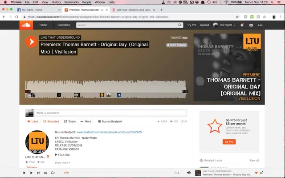285x178 pixels.
Task: Toggle repeat in the player bar
Action: point(53,173)
